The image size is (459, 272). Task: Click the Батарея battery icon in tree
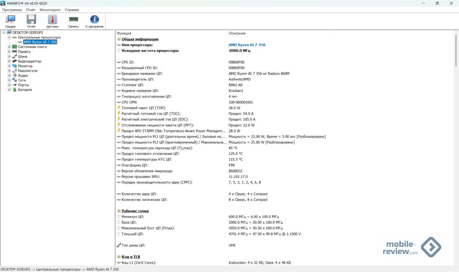[15, 90]
